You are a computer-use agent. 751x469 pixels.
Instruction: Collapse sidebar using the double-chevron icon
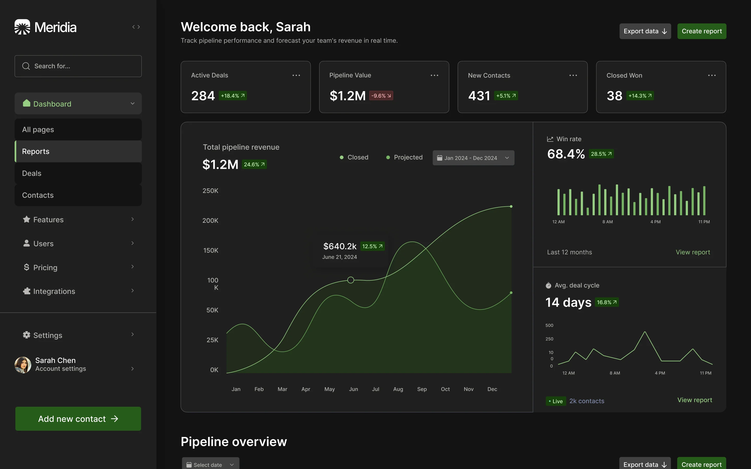(x=136, y=27)
